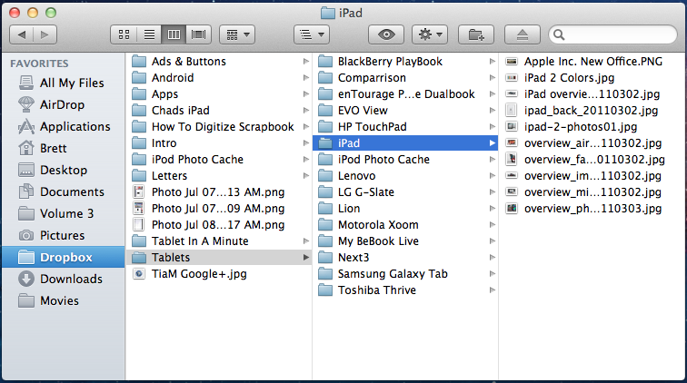Select the HP TouchPad folder
687x383 pixels.
point(405,126)
